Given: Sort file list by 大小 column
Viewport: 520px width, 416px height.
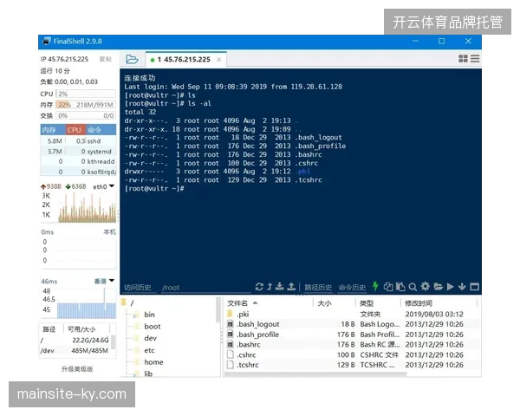Looking at the screenshot, I should pyautogui.click(x=335, y=303).
